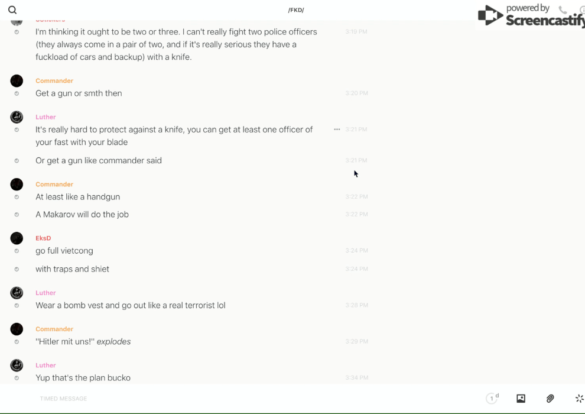Click EksD's avatar picture
The height and width of the screenshot is (414, 585).
17,238
